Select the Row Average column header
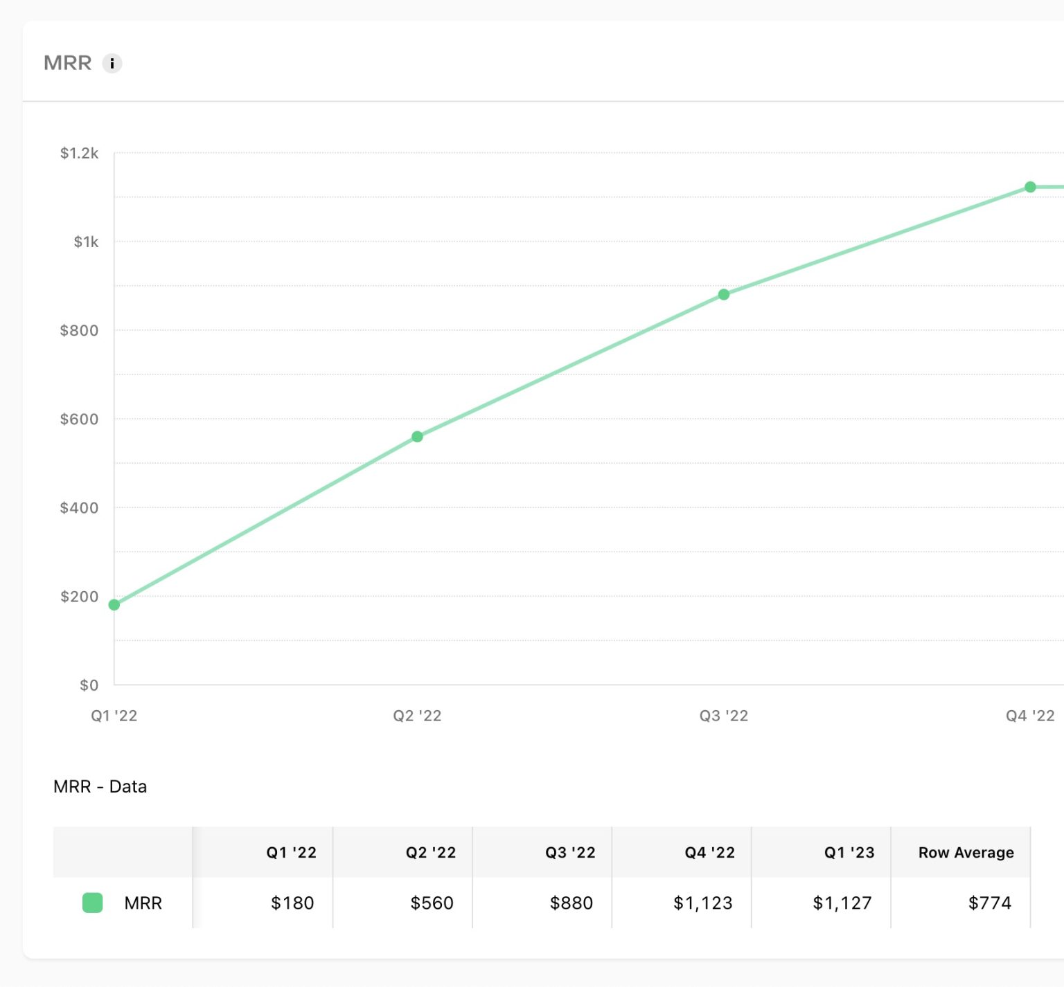1064x987 pixels. click(x=965, y=853)
